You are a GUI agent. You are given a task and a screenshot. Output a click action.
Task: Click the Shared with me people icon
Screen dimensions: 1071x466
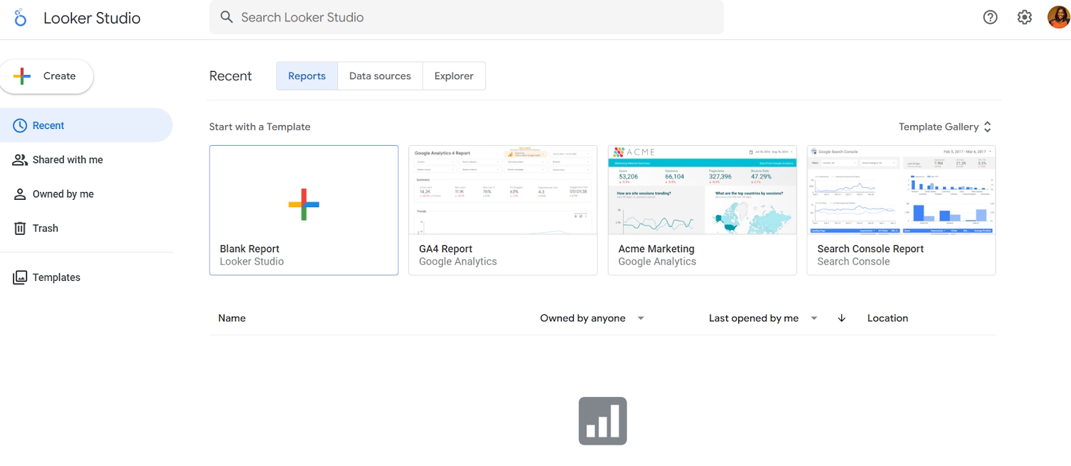pyautogui.click(x=20, y=160)
